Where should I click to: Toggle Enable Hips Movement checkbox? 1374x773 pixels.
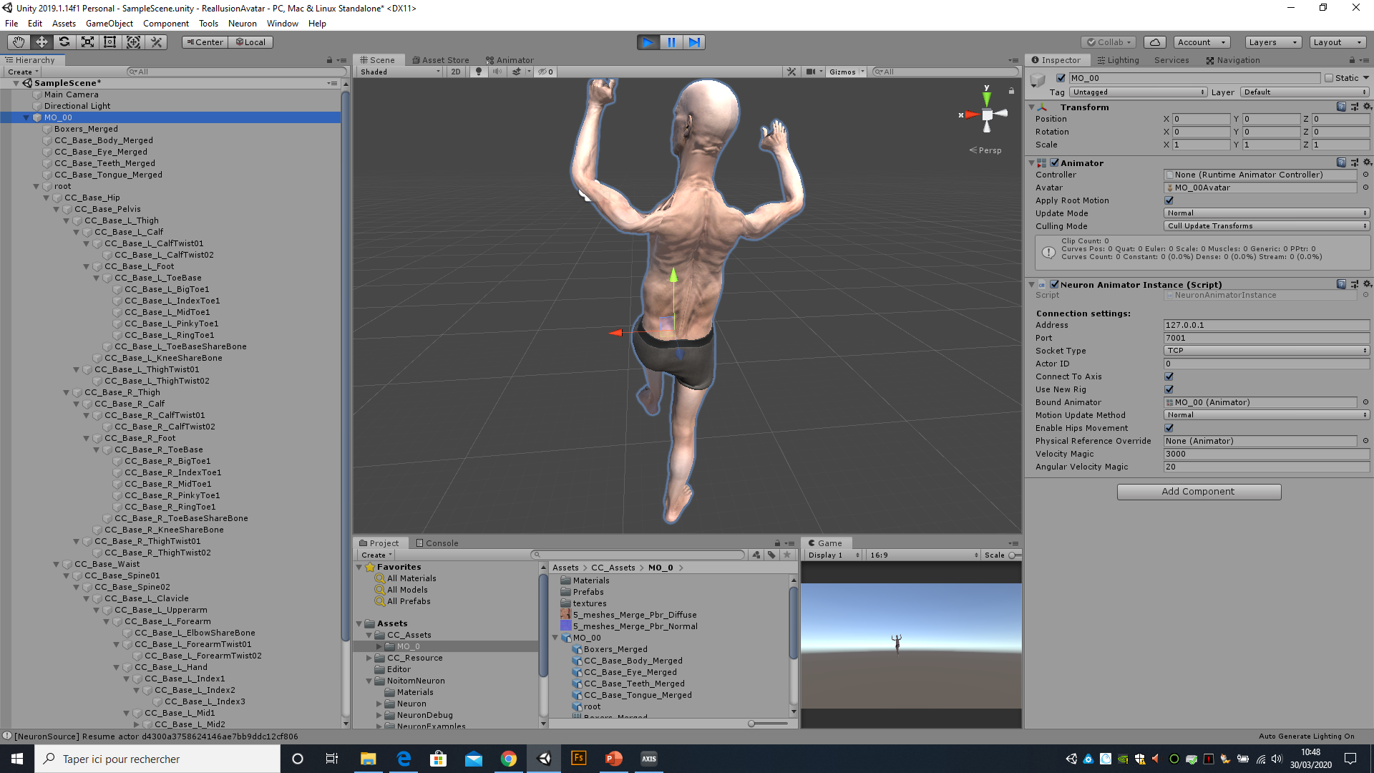click(x=1169, y=428)
